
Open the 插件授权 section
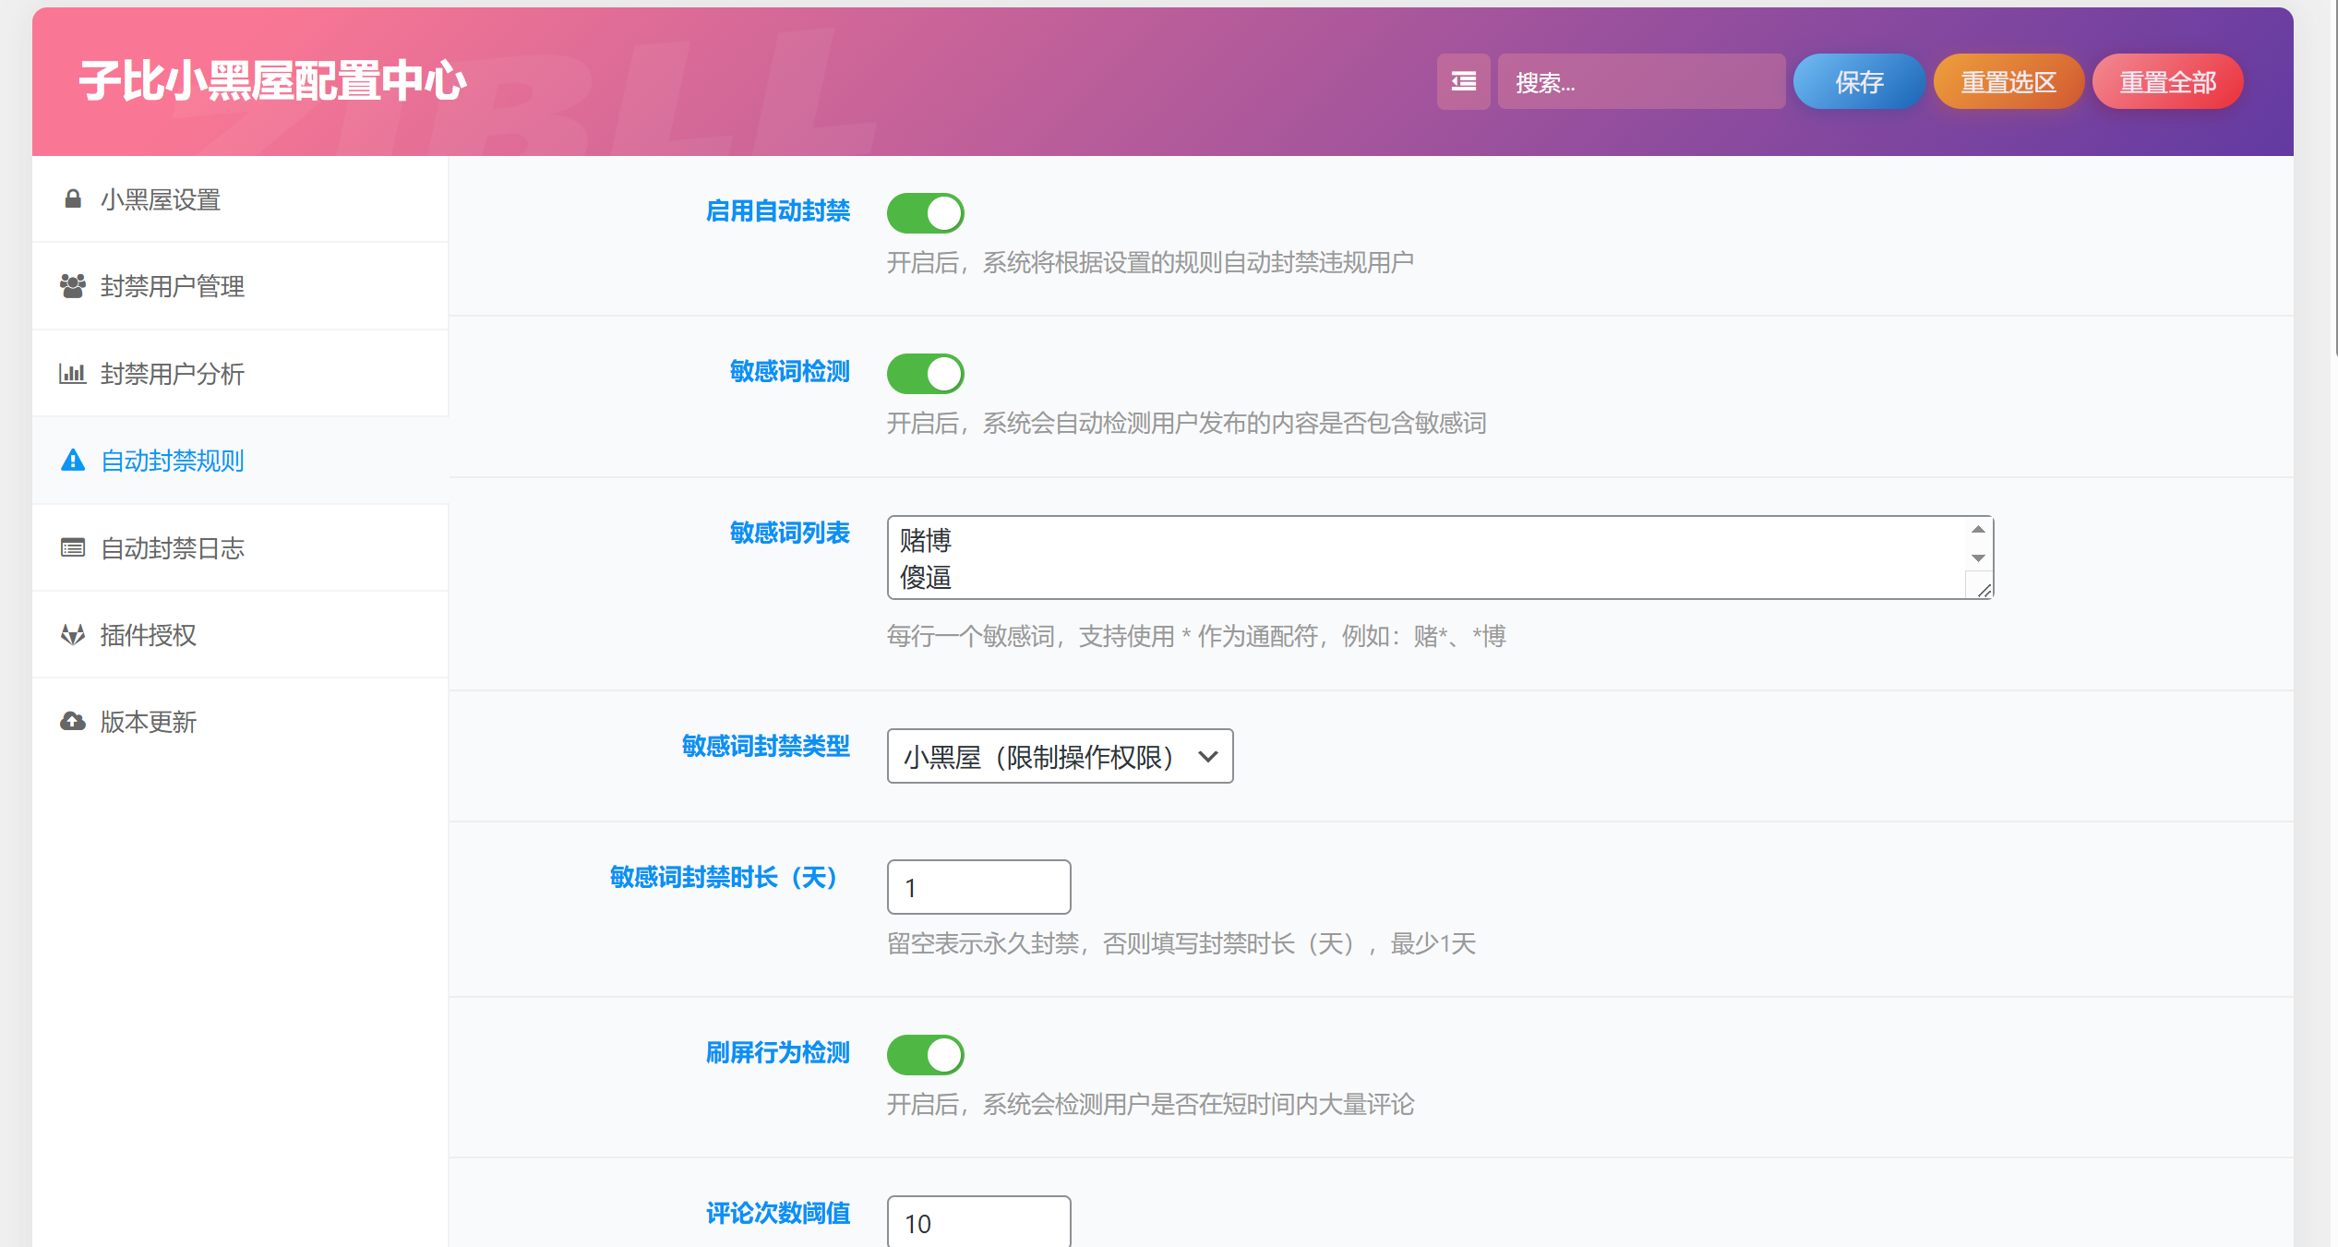pos(240,635)
